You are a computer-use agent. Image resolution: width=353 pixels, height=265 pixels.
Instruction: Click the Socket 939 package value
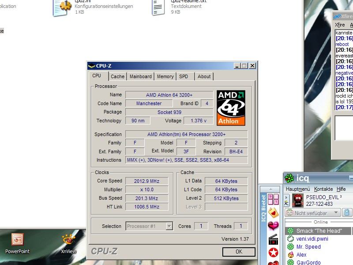coord(169,112)
